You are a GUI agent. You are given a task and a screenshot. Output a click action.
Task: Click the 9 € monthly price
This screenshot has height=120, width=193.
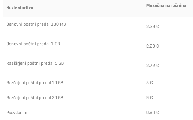pyautogui.click(x=150, y=98)
